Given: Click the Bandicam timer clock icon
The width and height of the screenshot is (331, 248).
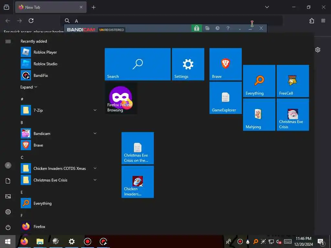Looking at the screenshot, I should (x=218, y=28).
